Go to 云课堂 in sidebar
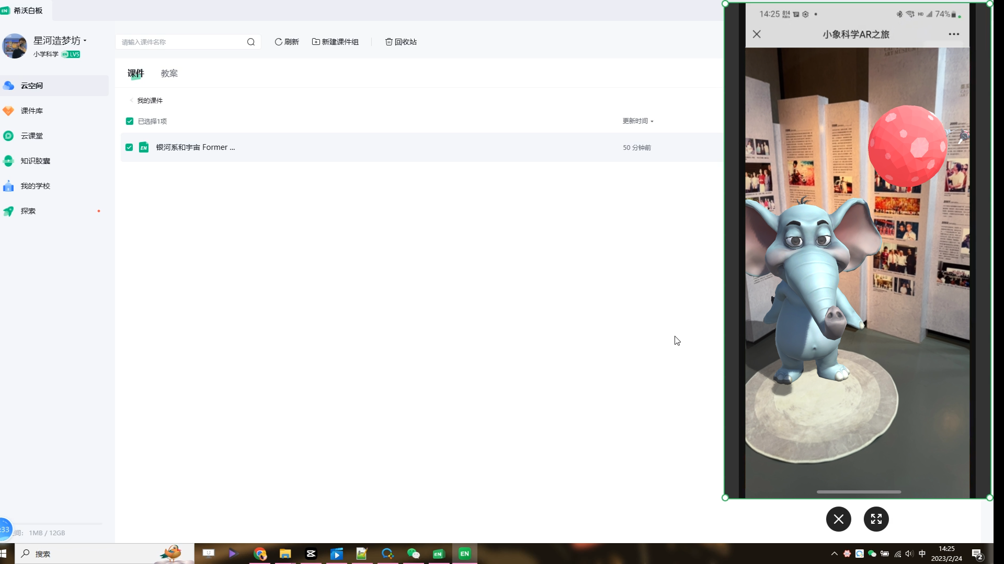 pyautogui.click(x=32, y=136)
